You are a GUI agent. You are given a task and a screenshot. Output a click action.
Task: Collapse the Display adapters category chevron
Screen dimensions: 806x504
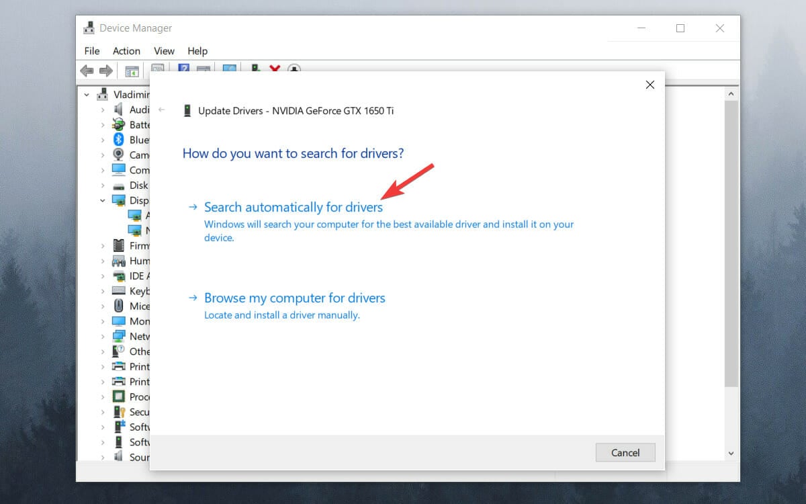point(103,200)
